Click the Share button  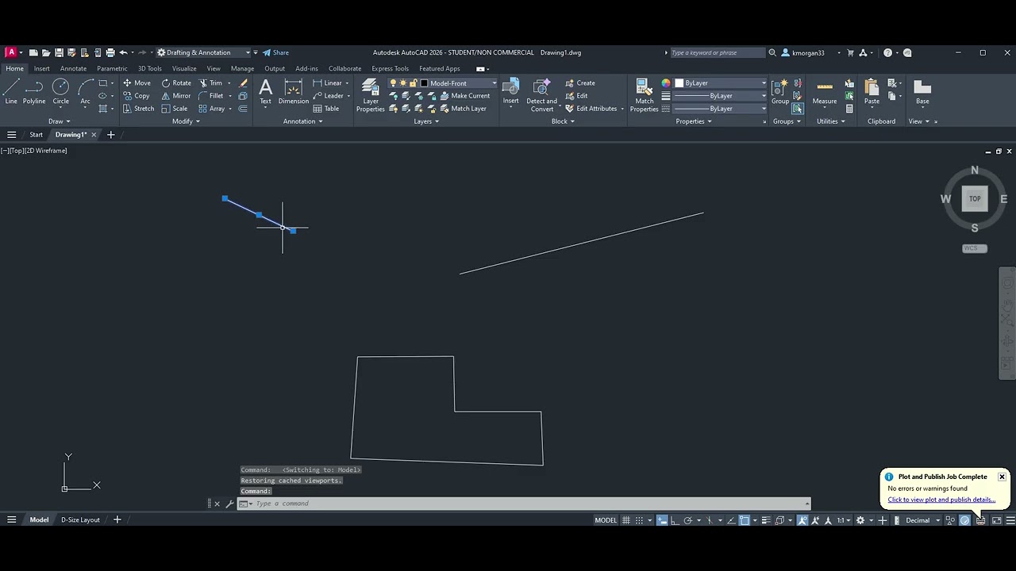275,52
